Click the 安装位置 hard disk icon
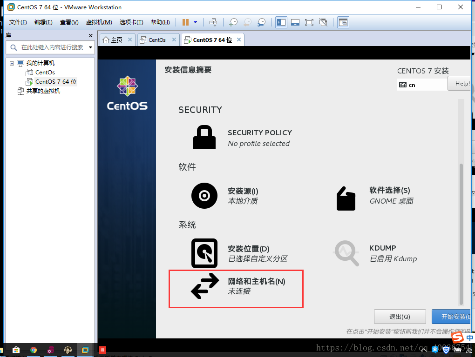Screen dimensions: 475x357 [x=204, y=253]
